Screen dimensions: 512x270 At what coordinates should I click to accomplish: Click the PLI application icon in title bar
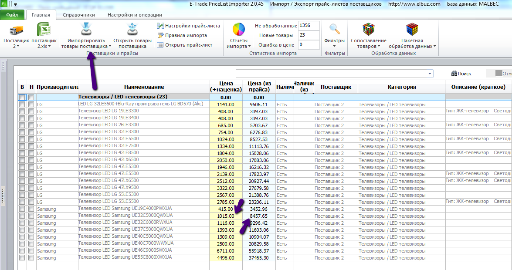click(3, 4)
